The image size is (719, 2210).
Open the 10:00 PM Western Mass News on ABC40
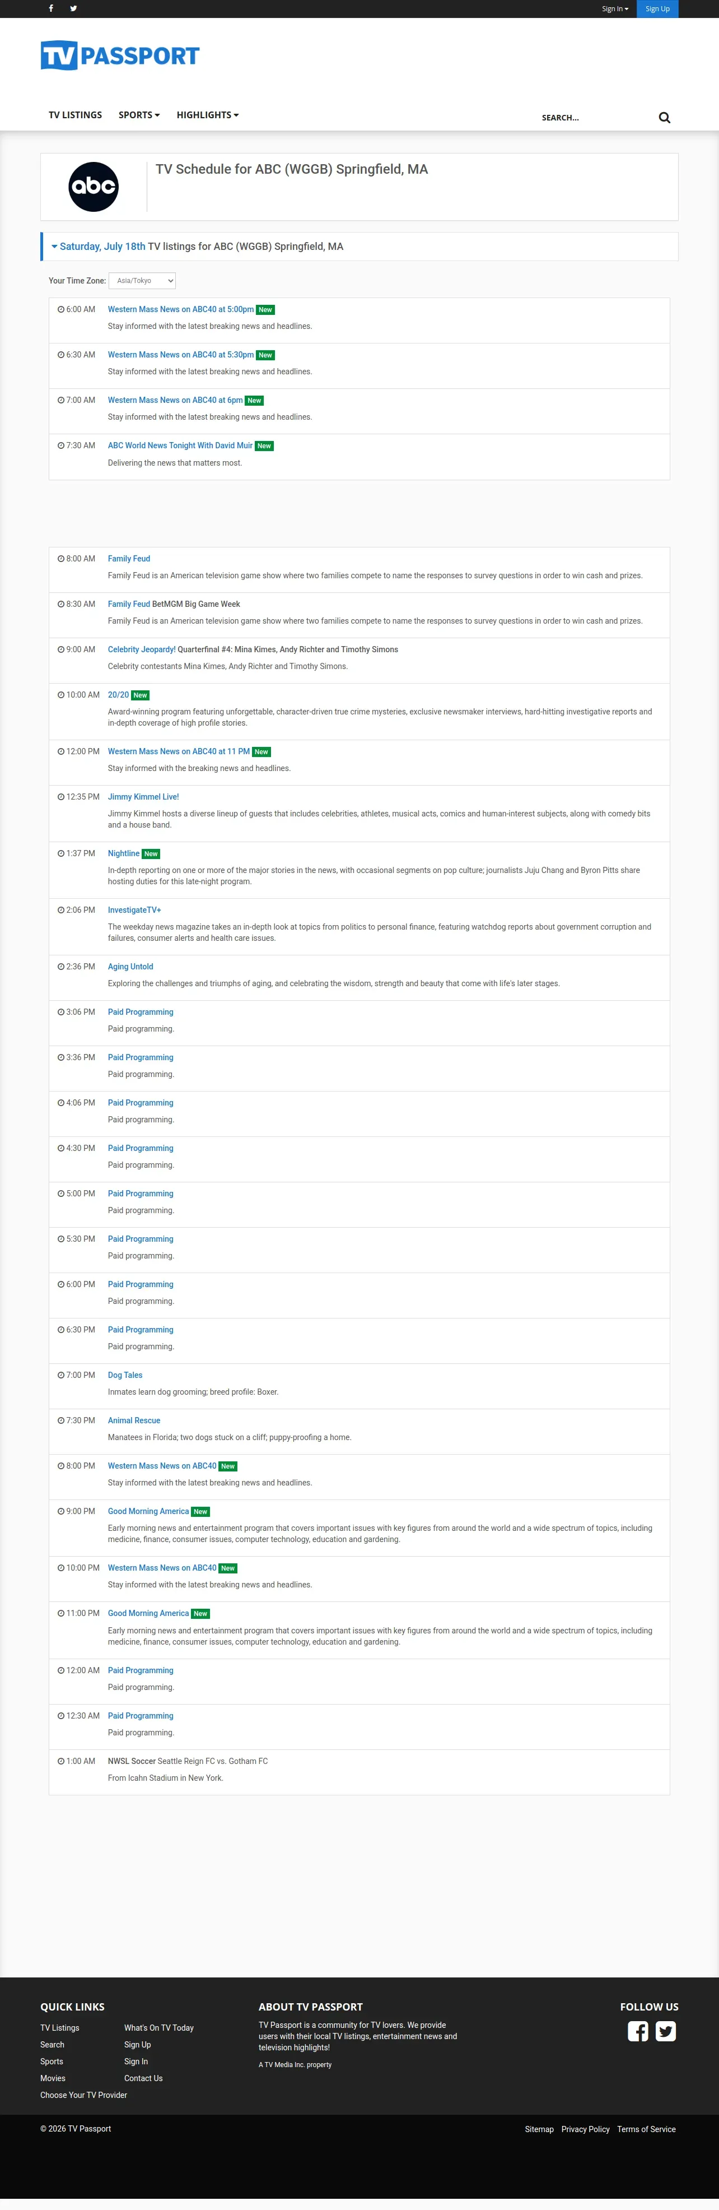[162, 1568]
